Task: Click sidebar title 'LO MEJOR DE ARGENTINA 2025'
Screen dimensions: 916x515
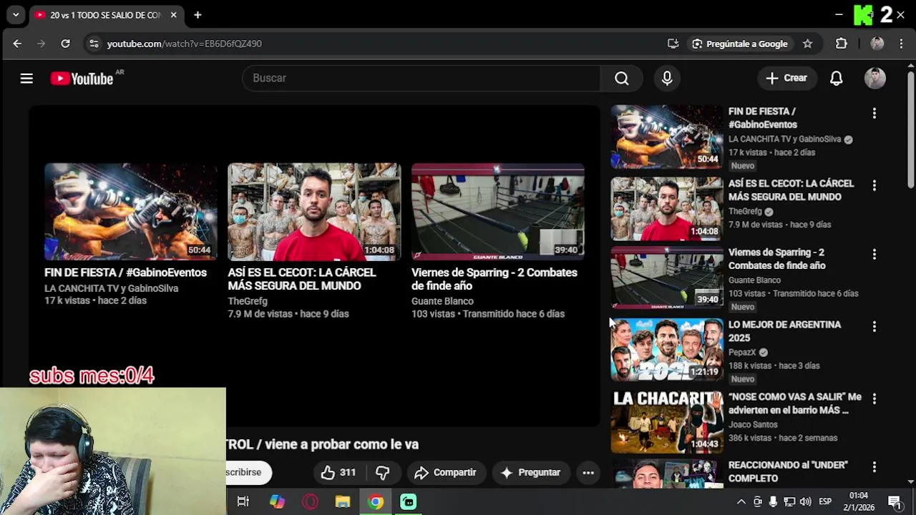Action: pos(784,331)
